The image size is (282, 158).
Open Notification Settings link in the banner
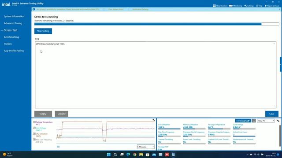point(141,9)
